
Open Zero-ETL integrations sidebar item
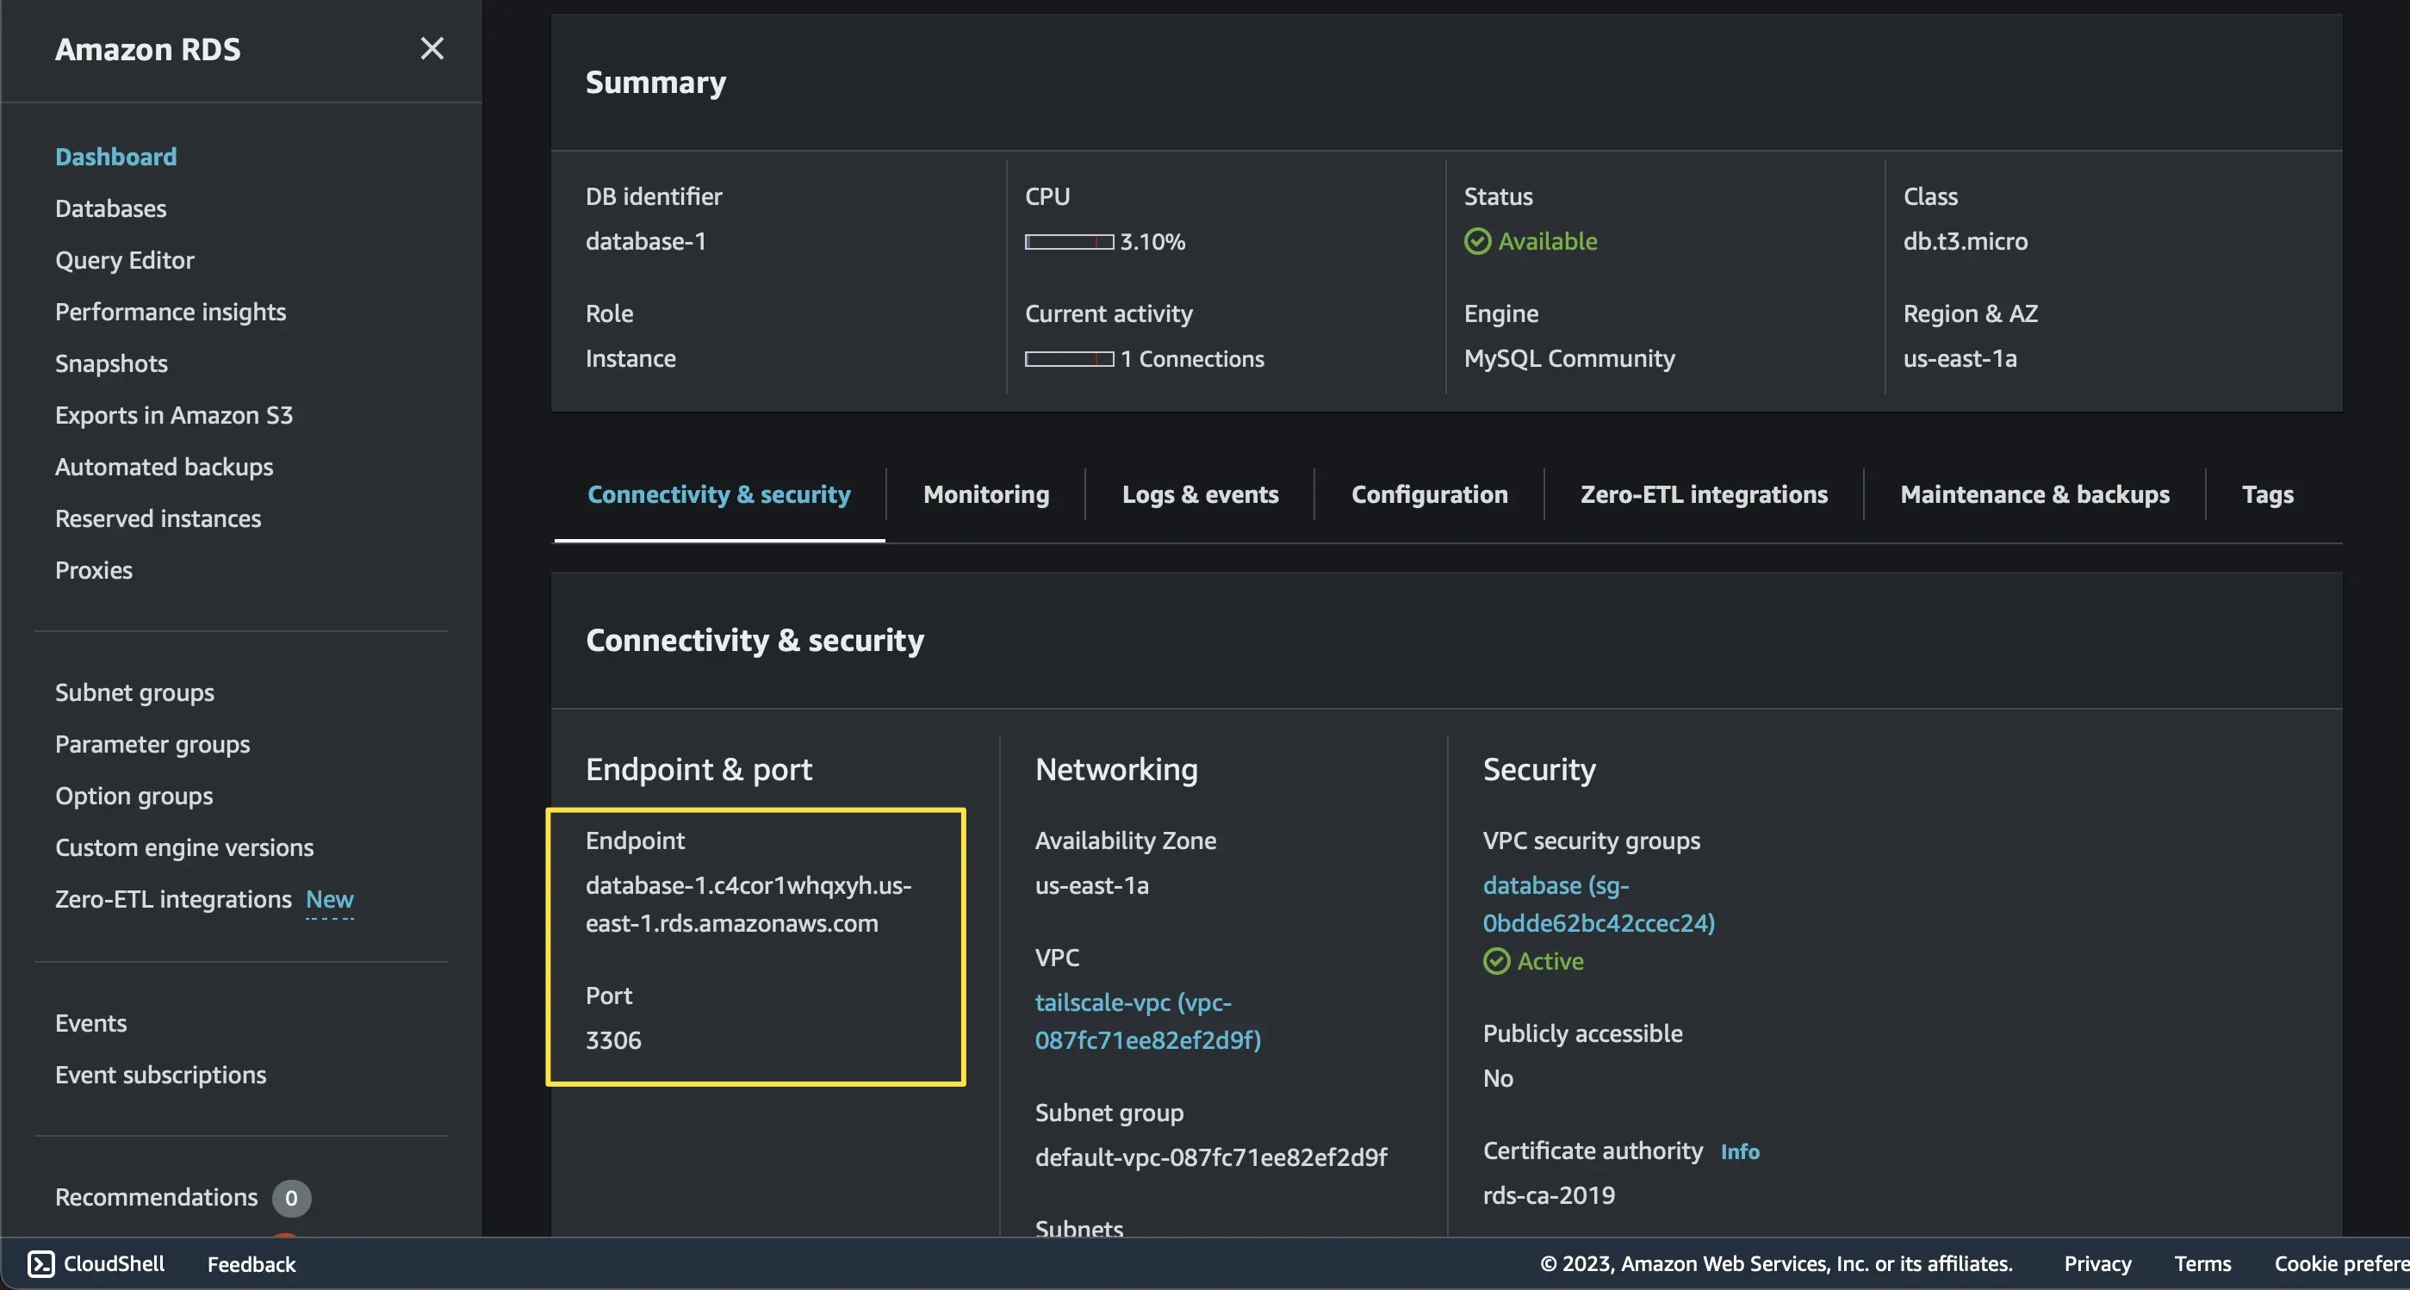coord(173,899)
